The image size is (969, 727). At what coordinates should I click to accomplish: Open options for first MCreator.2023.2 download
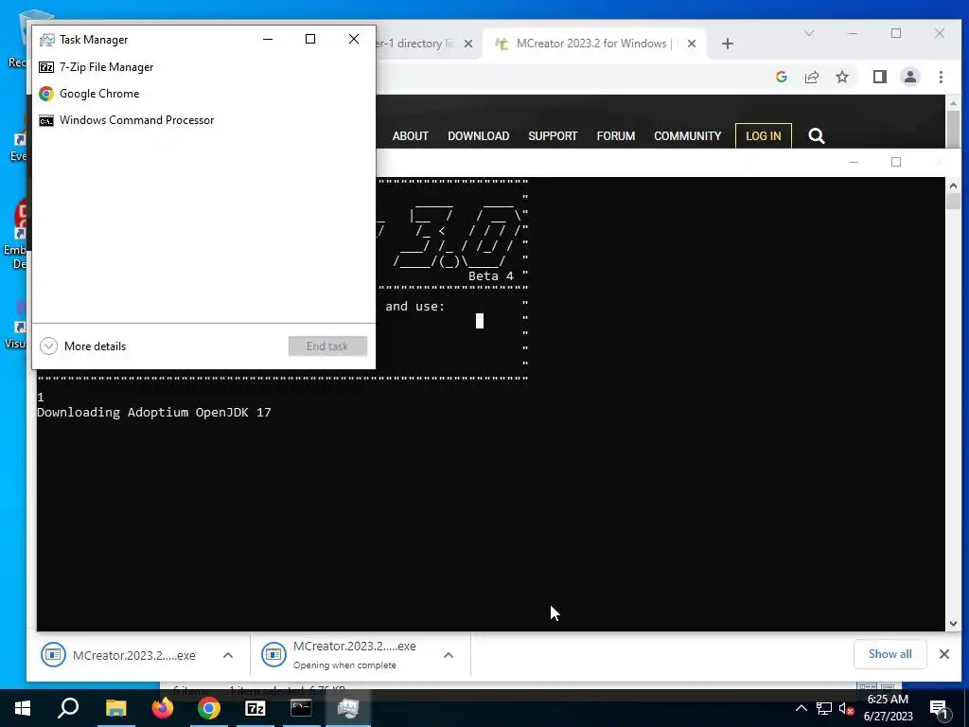point(228,655)
